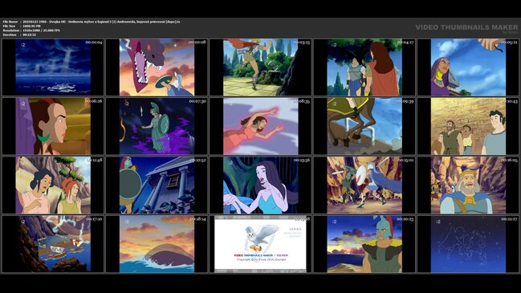Select the purple-haired woman thumbnail at 00:13:56
Screen dimensions: 521x293
coord(260,185)
